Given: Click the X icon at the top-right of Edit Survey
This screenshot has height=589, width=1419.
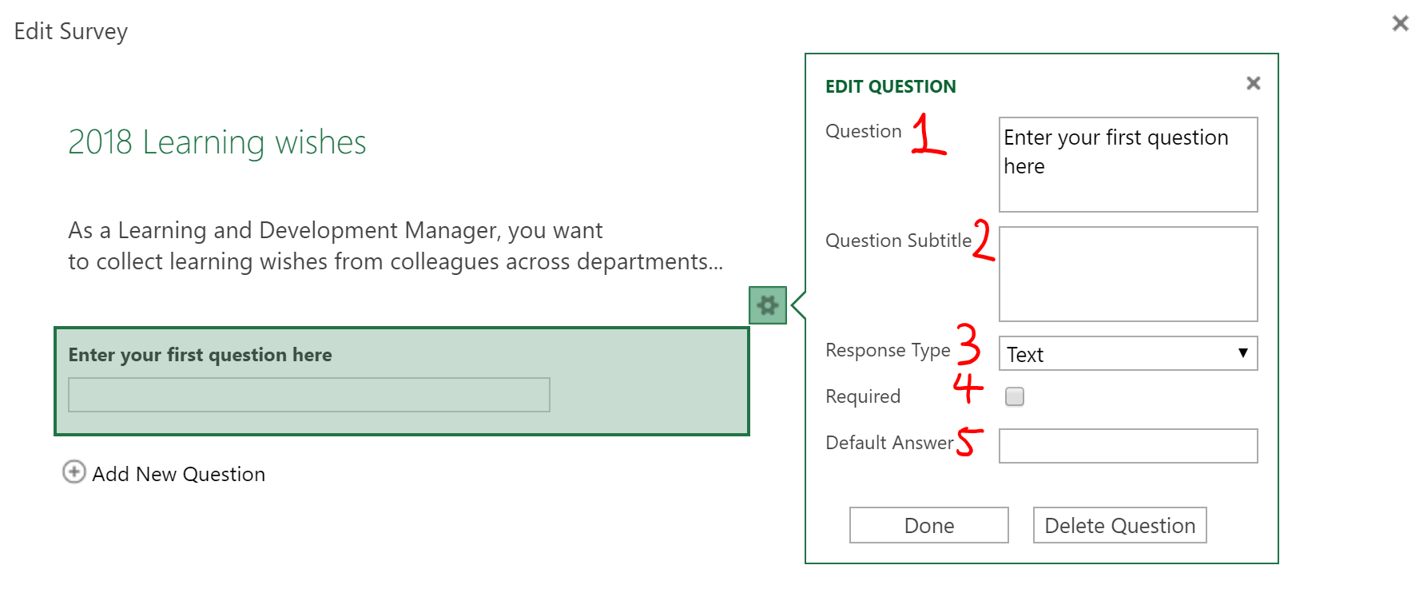Looking at the screenshot, I should tap(1400, 23).
